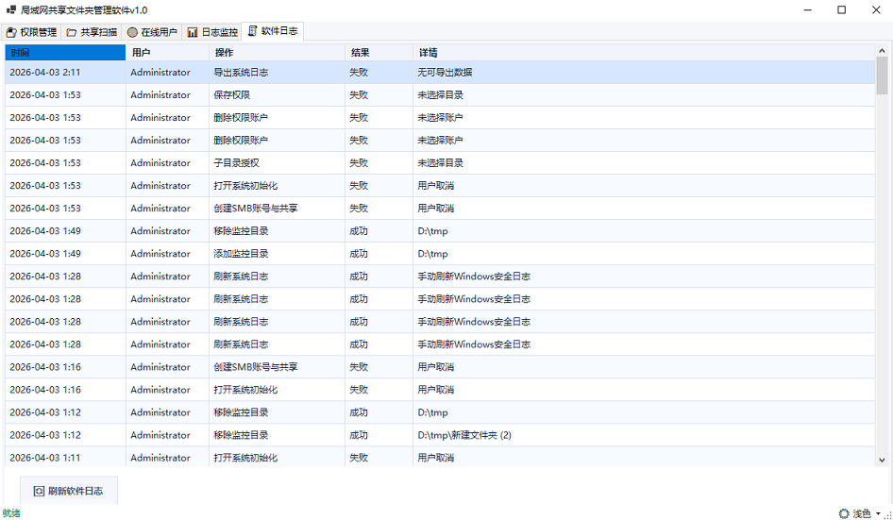This screenshot has width=893, height=520.
Task: Click the 软件日志 scroll icon
Action: (x=252, y=31)
